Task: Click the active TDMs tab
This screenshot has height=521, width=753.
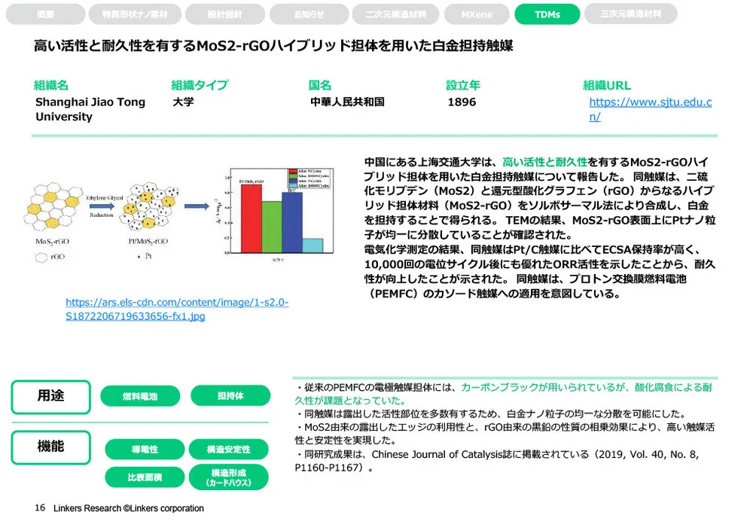Action: [x=547, y=14]
